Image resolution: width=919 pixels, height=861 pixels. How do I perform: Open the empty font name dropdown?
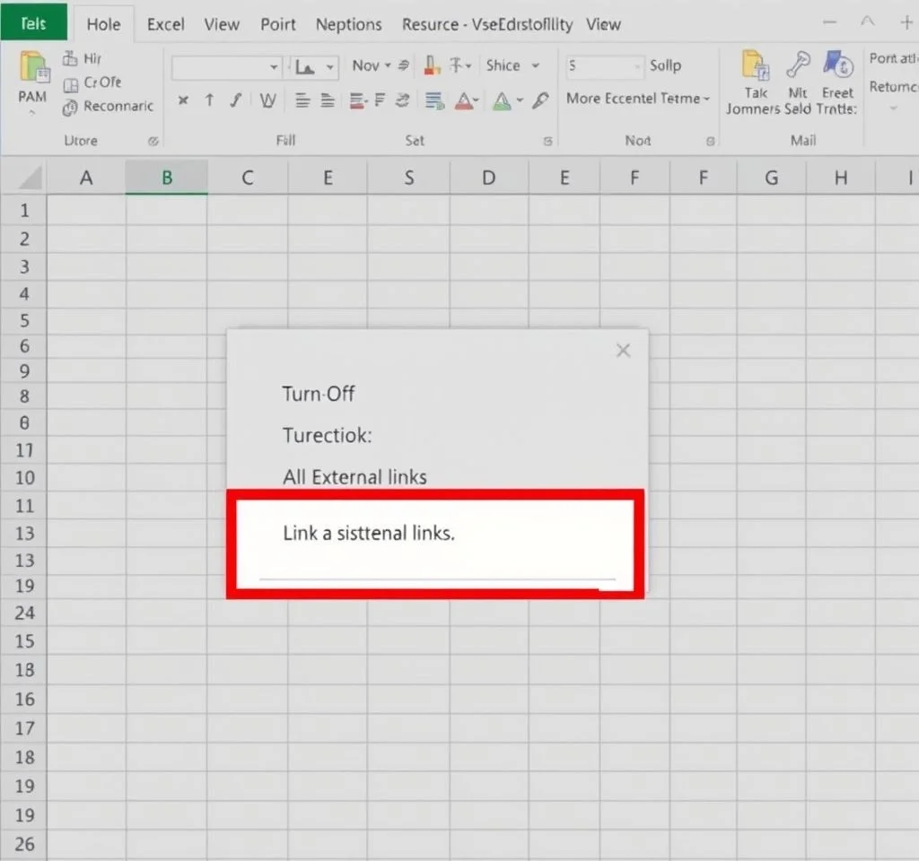point(274,67)
